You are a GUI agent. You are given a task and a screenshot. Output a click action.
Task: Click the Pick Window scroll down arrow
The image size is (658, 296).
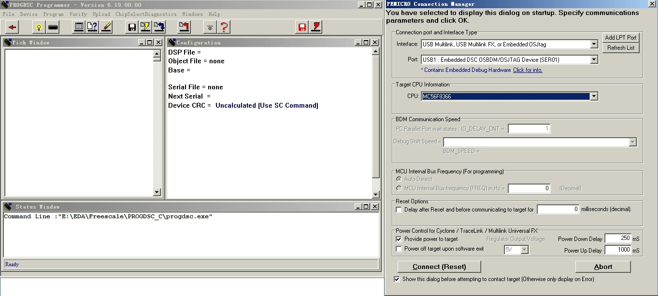(157, 192)
